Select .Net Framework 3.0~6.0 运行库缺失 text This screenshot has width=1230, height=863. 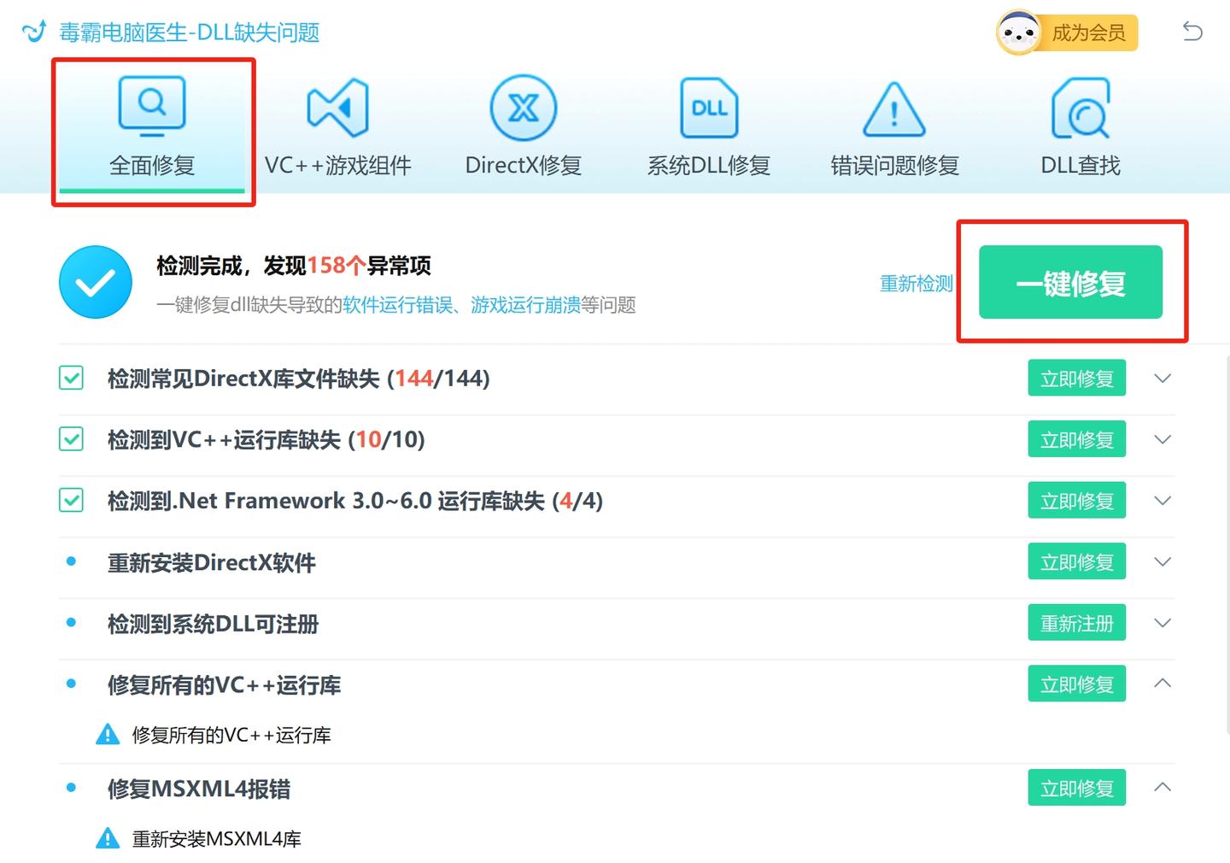pos(355,501)
